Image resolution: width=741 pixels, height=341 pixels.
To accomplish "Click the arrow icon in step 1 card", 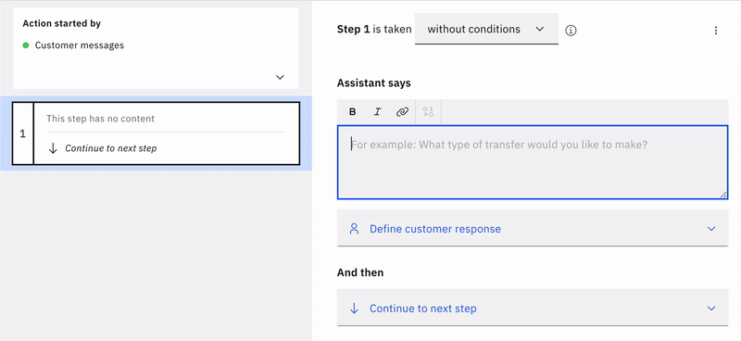I will [53, 148].
